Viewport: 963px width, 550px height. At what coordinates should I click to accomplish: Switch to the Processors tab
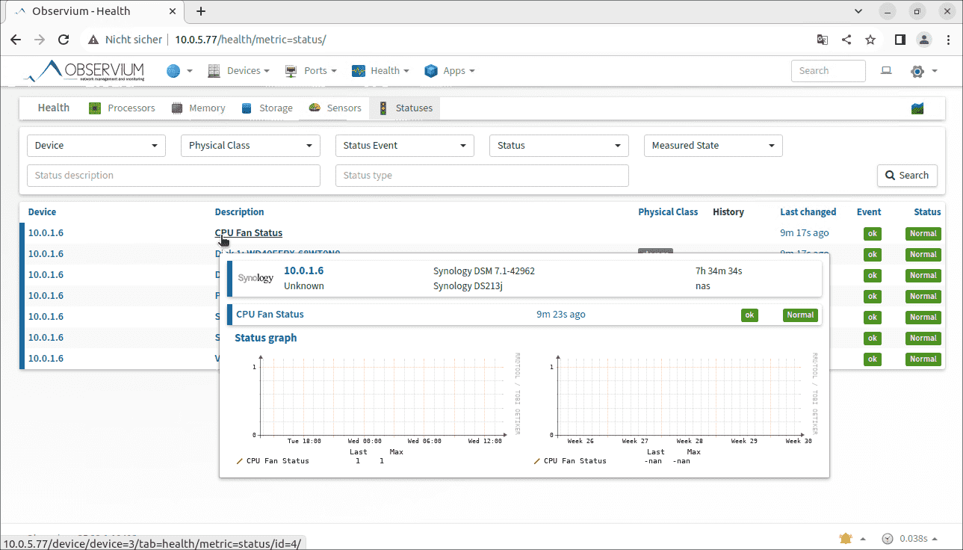pos(122,108)
